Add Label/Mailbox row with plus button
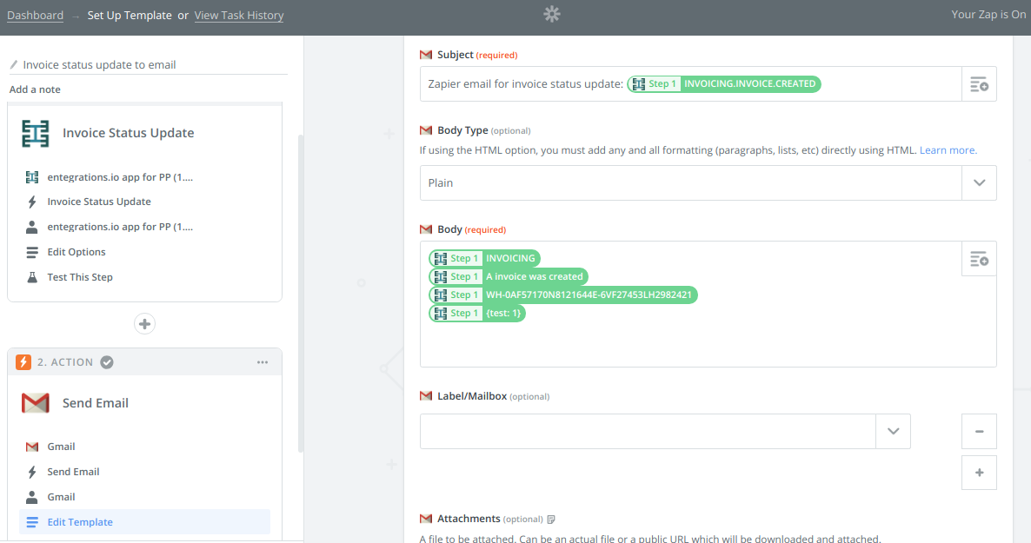Image resolution: width=1031 pixels, height=543 pixels. click(x=979, y=473)
